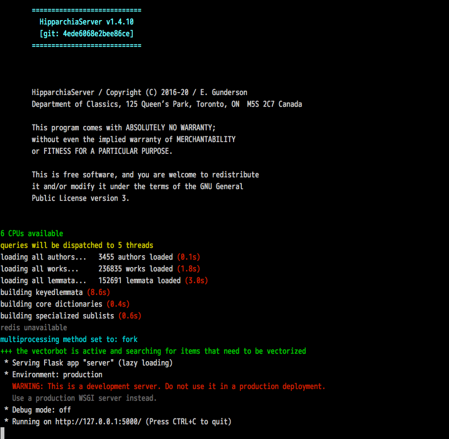This screenshot has width=449, height=439.
Task: Click the "236835 works loaded" text
Action: point(136,268)
